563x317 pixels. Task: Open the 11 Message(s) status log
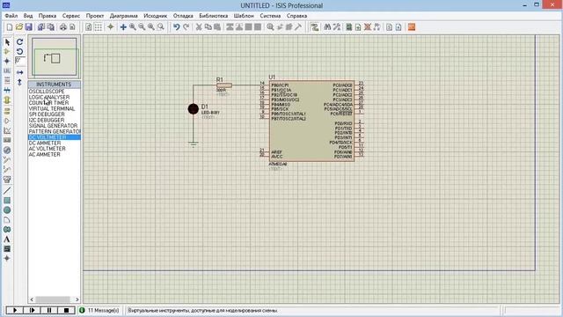pos(99,310)
